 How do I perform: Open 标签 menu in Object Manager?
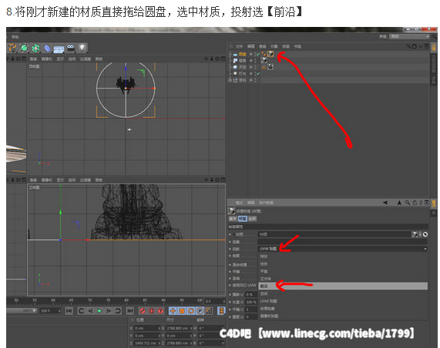(x=286, y=46)
